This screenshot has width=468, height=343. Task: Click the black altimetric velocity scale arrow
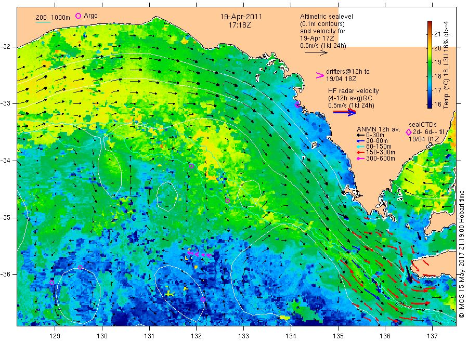pyautogui.click(x=316, y=53)
